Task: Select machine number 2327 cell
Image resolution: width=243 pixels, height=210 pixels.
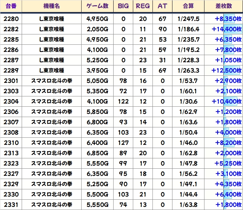Action: [11, 174]
